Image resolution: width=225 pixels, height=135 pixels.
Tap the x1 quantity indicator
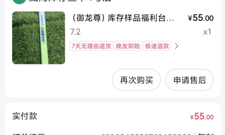[x=207, y=32]
